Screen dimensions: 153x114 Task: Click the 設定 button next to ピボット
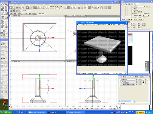click(x=61, y=7)
